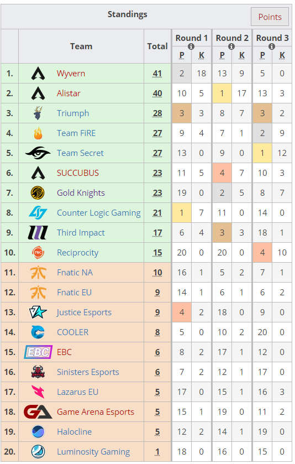Open the Wyvern team link

point(71,74)
